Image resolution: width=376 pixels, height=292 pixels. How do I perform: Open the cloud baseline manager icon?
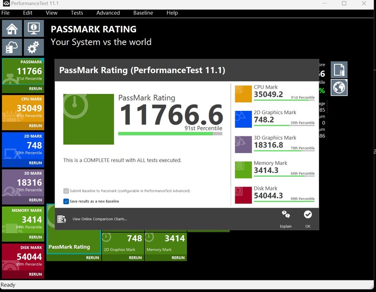[x=12, y=47]
